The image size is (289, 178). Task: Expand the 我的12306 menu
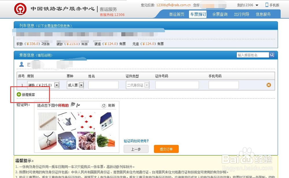(248, 5)
